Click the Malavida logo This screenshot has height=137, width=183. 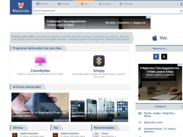click(x=21, y=7)
